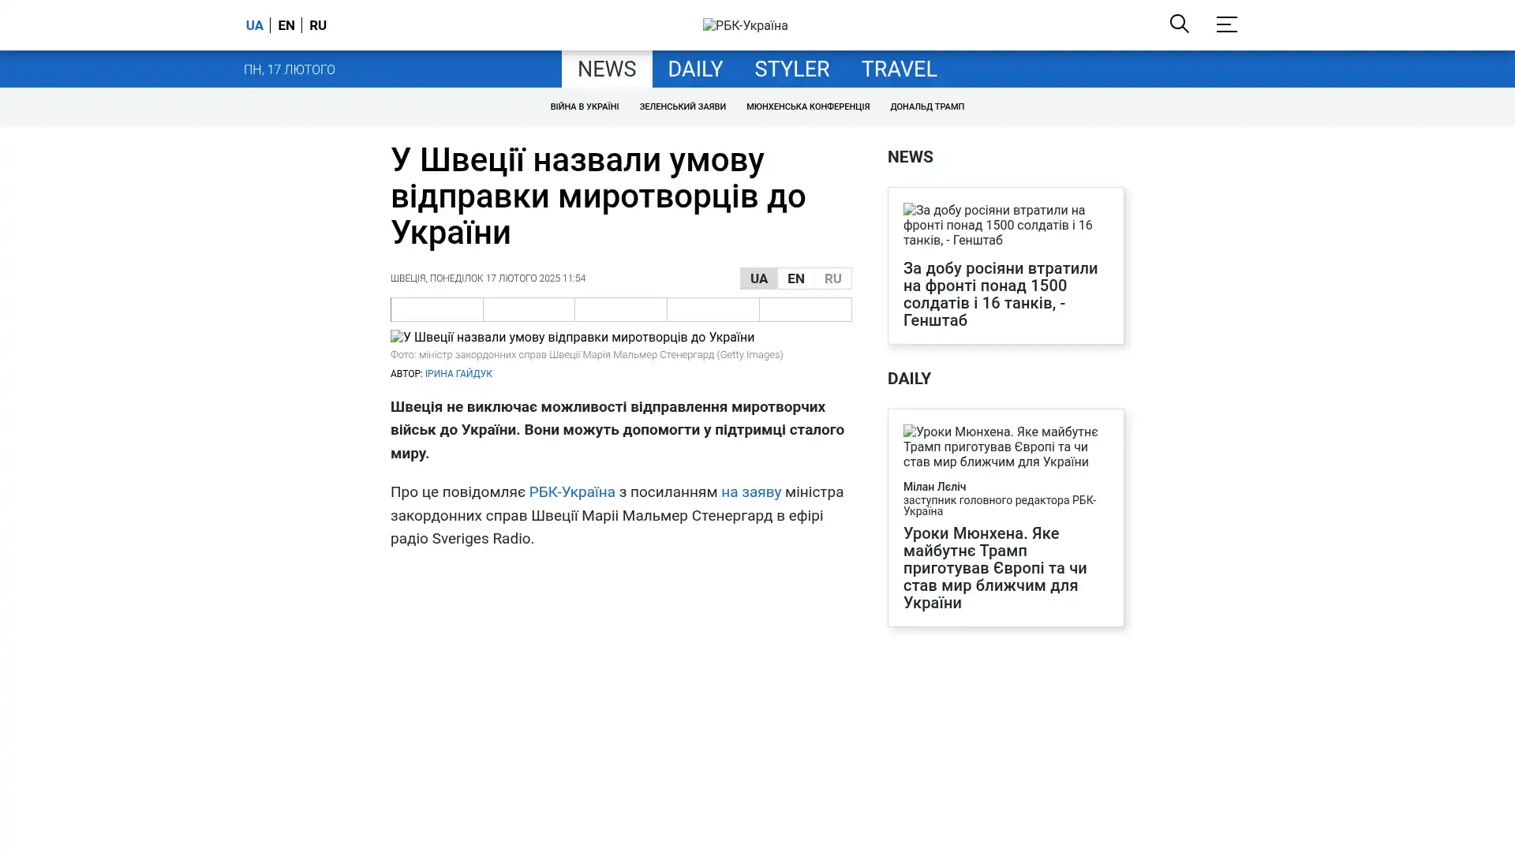Follow the 'на заяву' hyperlink
The height and width of the screenshot is (852, 1515).
click(x=750, y=492)
